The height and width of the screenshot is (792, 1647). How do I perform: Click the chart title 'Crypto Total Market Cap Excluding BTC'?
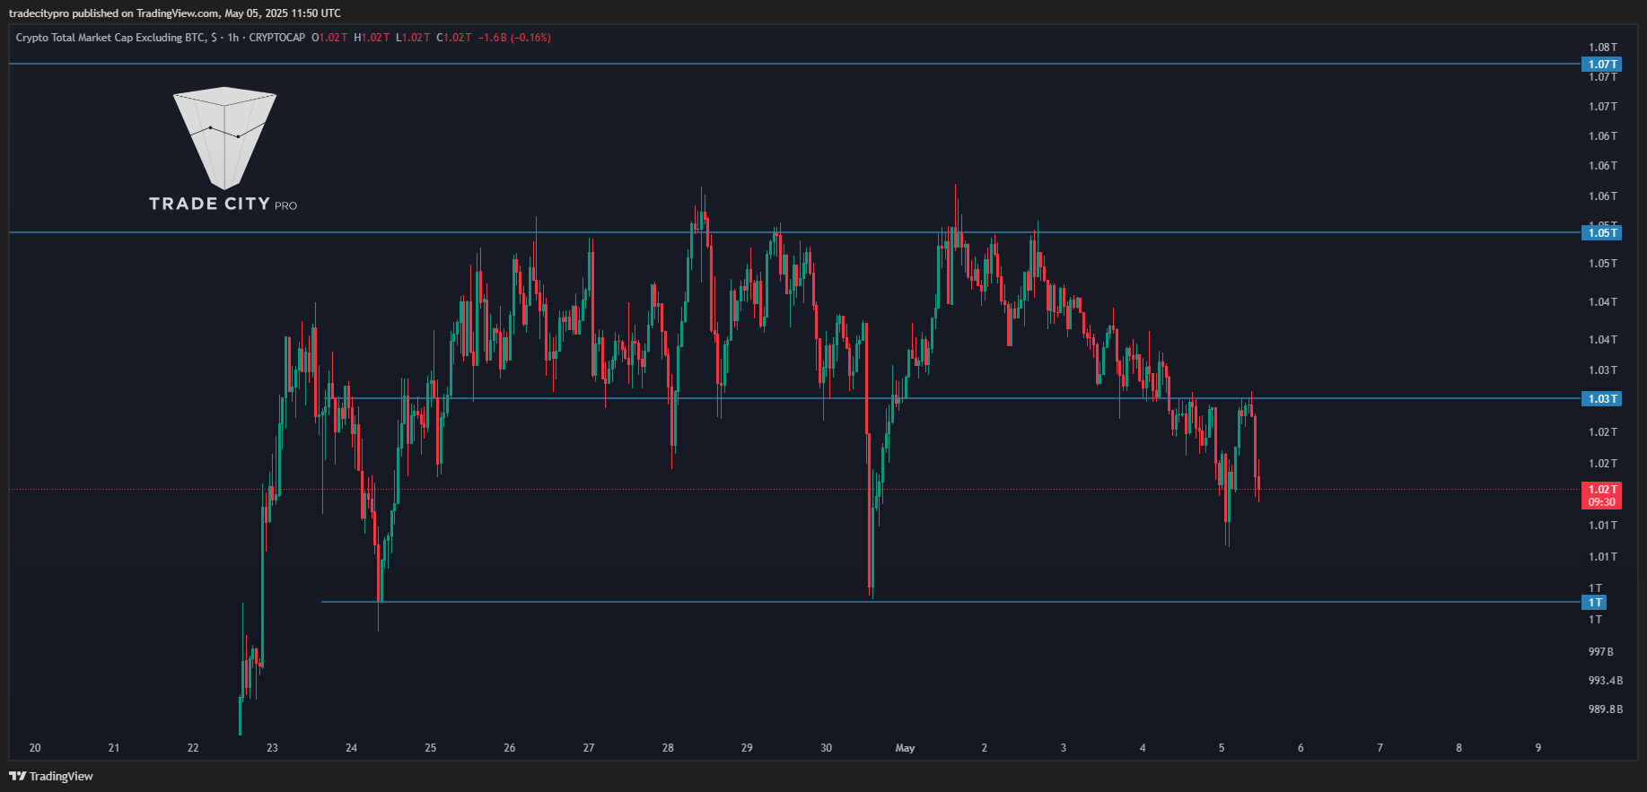click(x=110, y=38)
